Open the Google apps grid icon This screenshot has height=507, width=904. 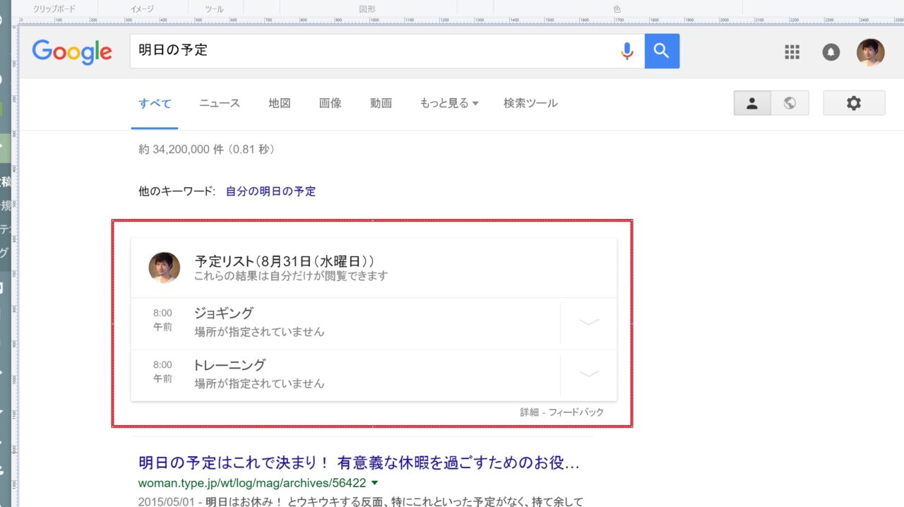(x=792, y=52)
